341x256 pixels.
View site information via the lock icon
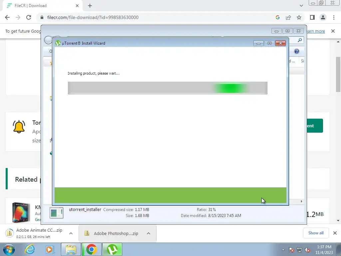[x=42, y=17]
